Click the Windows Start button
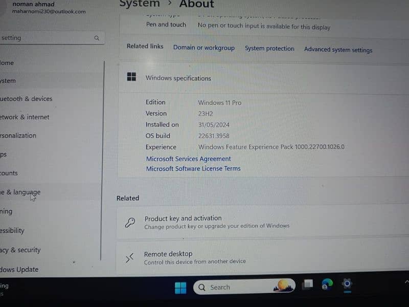 pos(180,288)
